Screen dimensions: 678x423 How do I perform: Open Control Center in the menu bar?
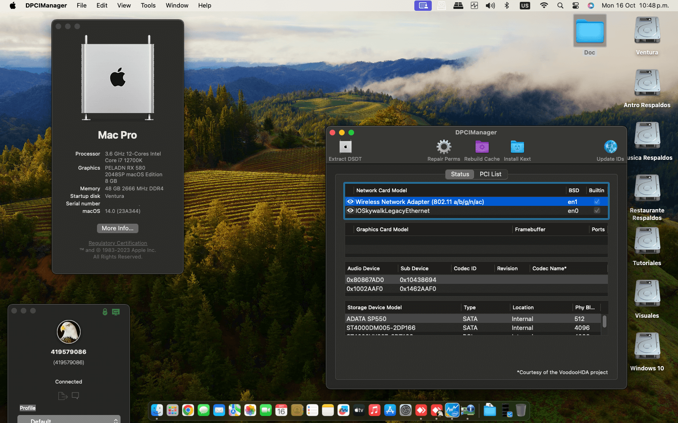pos(575,6)
